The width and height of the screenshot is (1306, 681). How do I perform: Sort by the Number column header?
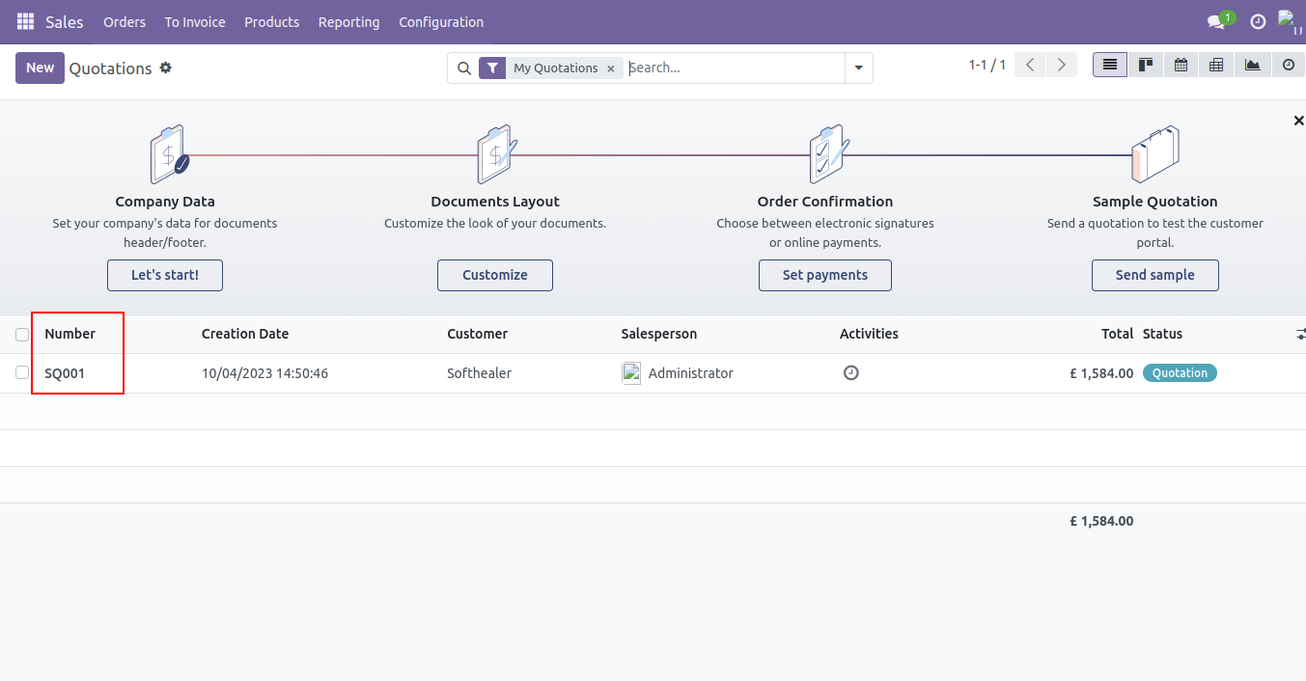[x=70, y=334]
